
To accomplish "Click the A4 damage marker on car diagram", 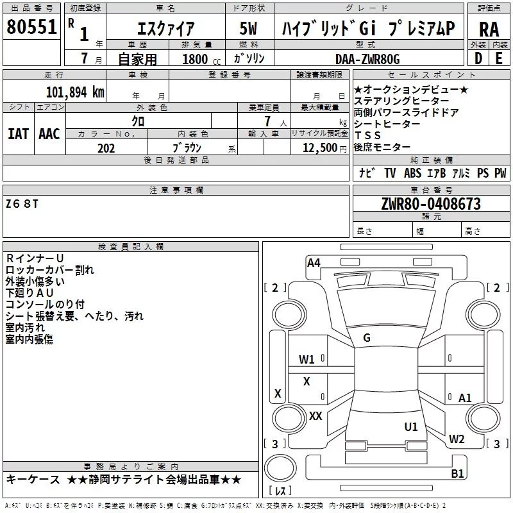I will click(314, 262).
